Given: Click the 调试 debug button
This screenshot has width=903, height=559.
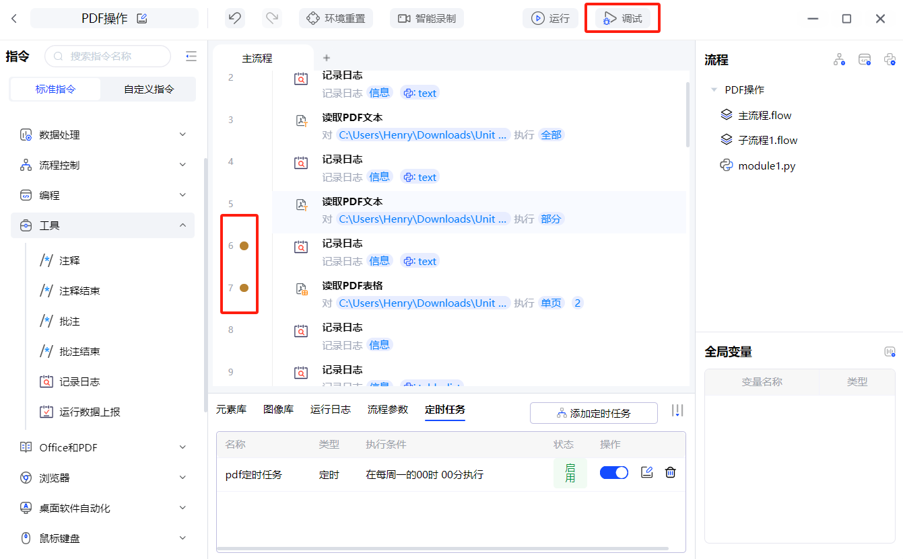Looking at the screenshot, I should [623, 18].
